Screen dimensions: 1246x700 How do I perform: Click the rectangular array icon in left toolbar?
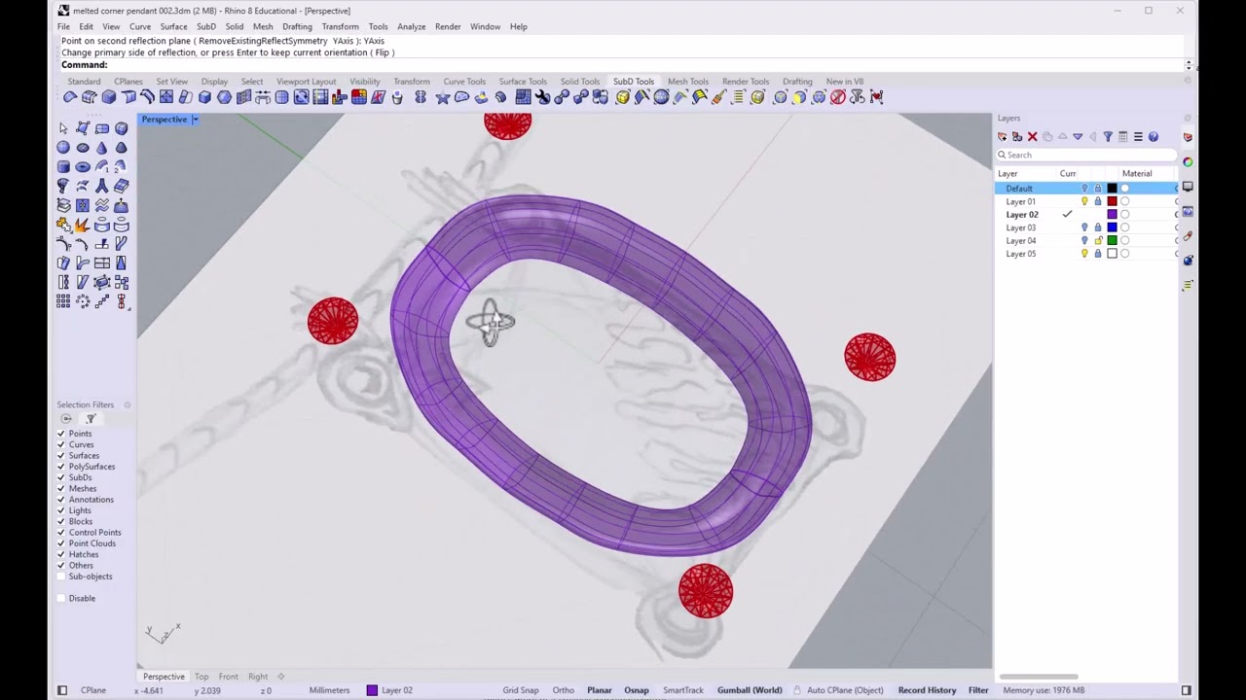[63, 301]
